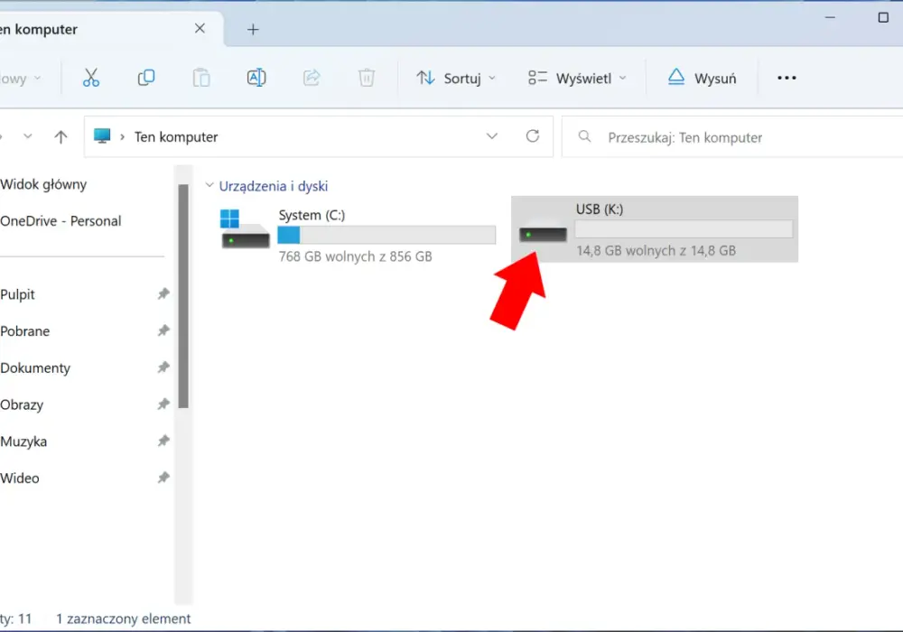903x632 pixels.
Task: Open OneDrive - Personal in sidebar
Action: coord(61,221)
